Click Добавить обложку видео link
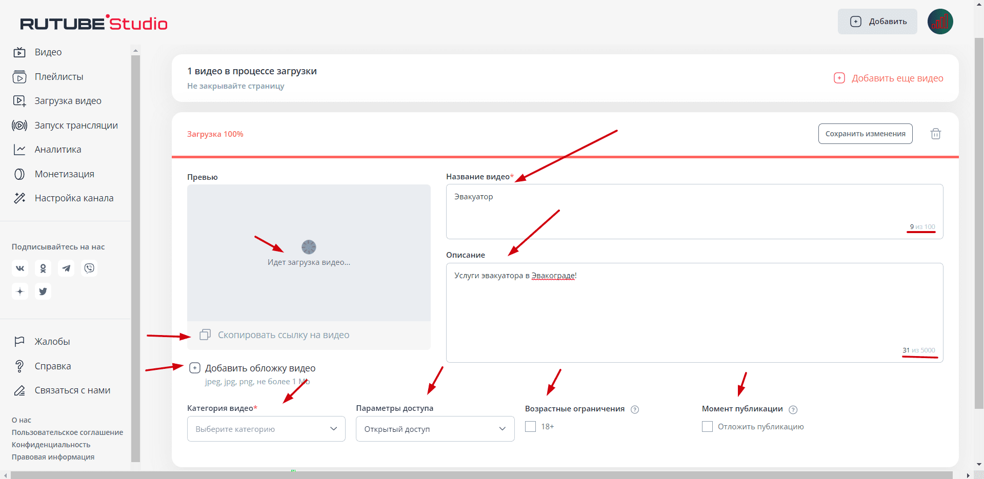 [260, 368]
